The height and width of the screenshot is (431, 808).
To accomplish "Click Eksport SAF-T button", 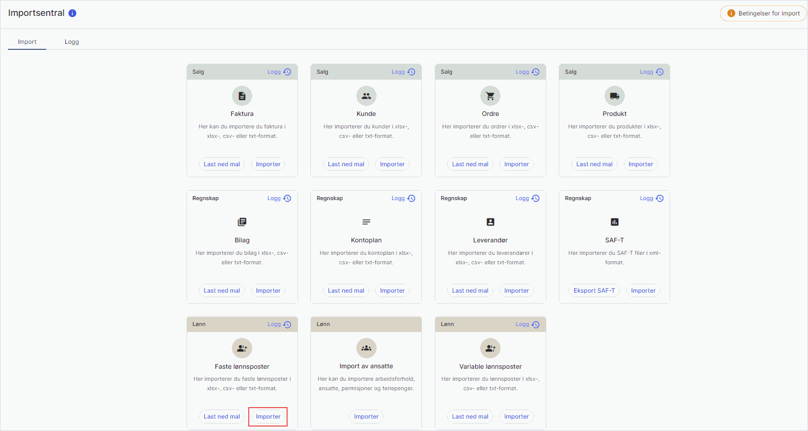I will [x=594, y=291].
